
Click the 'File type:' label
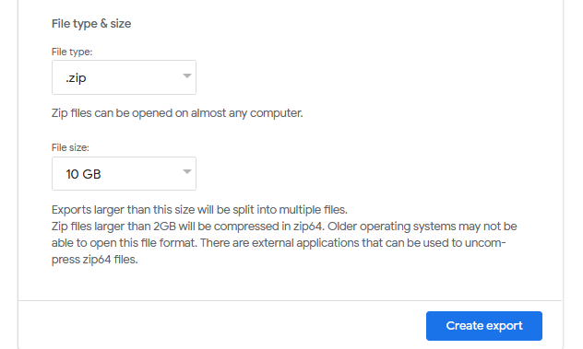point(72,52)
